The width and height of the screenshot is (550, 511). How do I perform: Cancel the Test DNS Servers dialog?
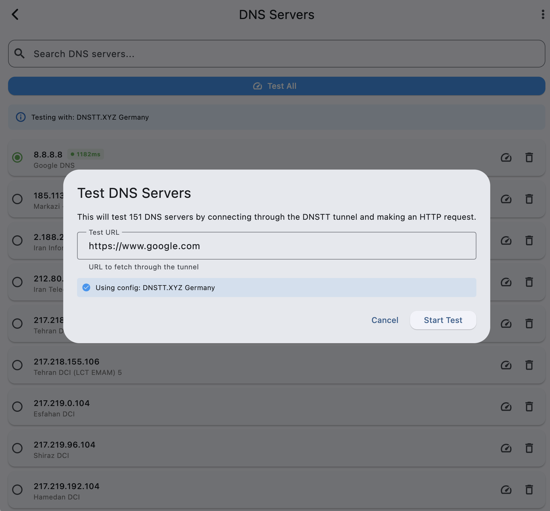coord(385,320)
